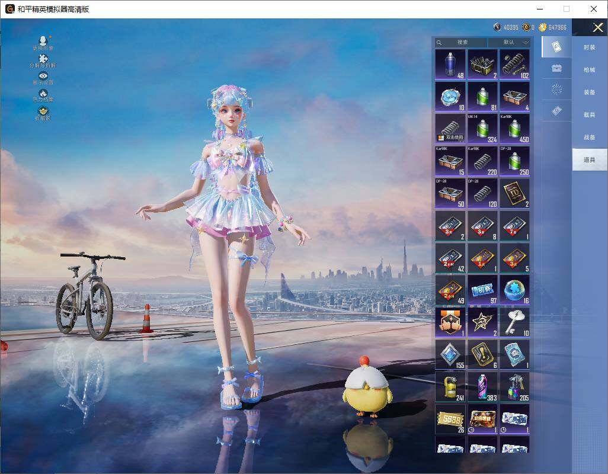Select the card sub-category icon
The width and height of the screenshot is (608, 474).
pos(556,47)
